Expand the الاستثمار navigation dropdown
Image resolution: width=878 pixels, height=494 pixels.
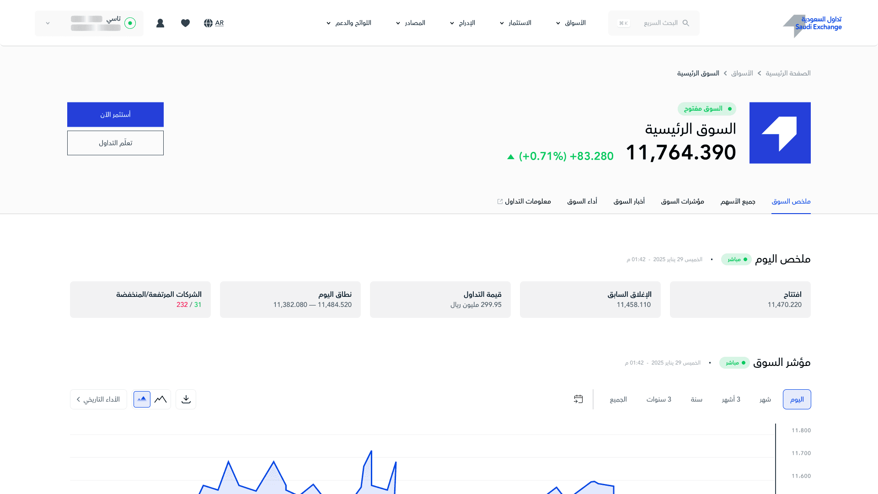[x=515, y=23]
